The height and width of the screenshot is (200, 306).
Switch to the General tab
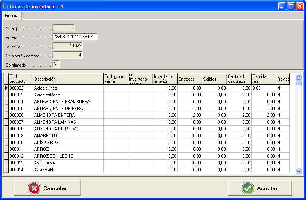[x=12, y=16]
